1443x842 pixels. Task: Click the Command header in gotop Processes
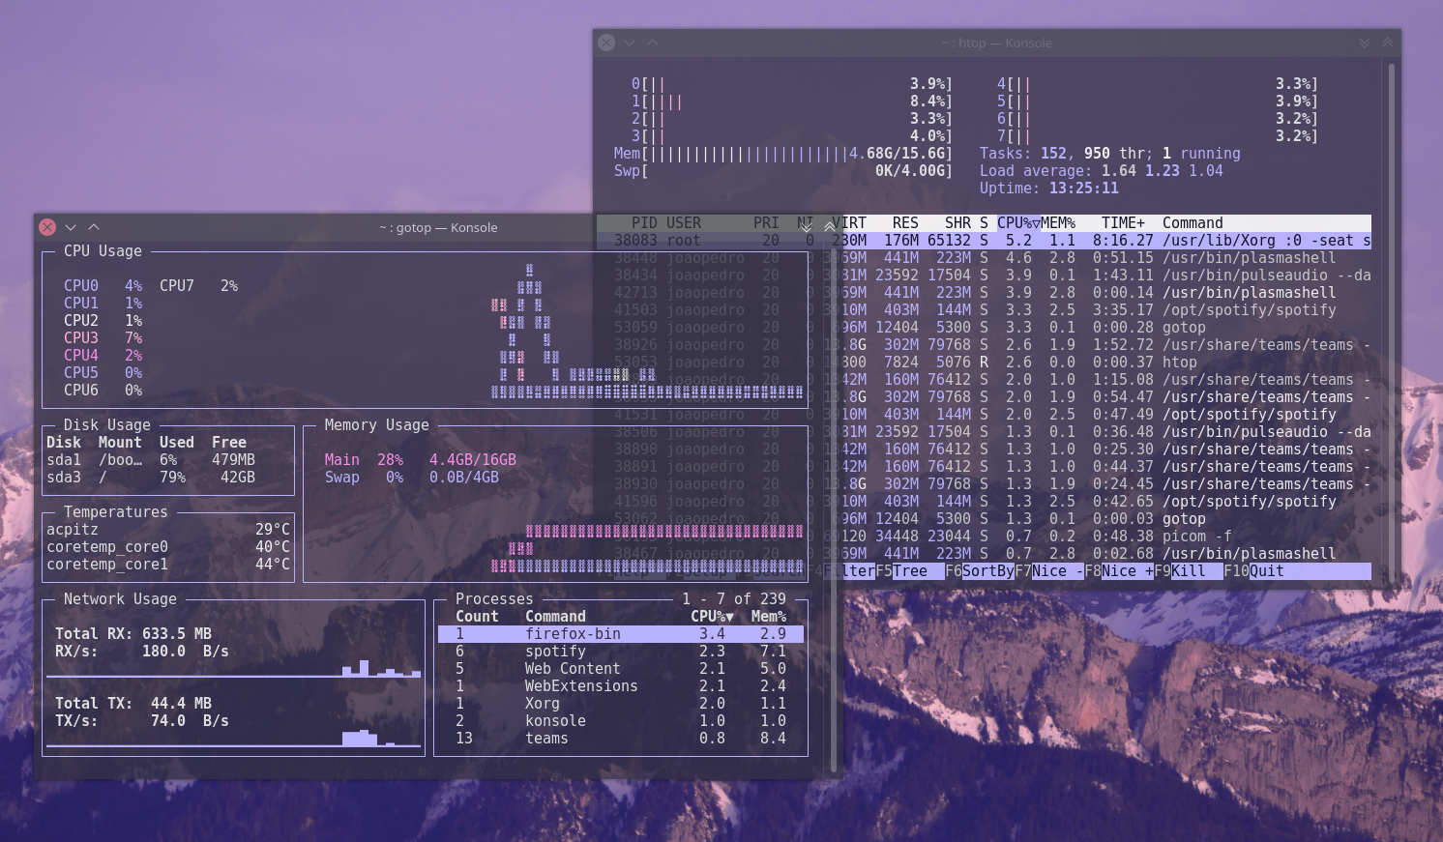[555, 617]
